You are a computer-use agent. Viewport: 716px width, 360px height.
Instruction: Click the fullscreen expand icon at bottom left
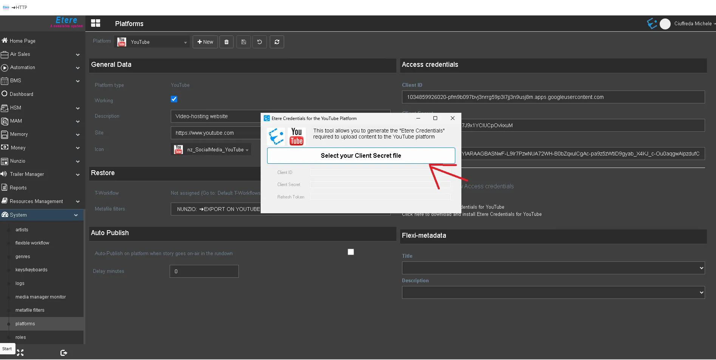(20, 353)
